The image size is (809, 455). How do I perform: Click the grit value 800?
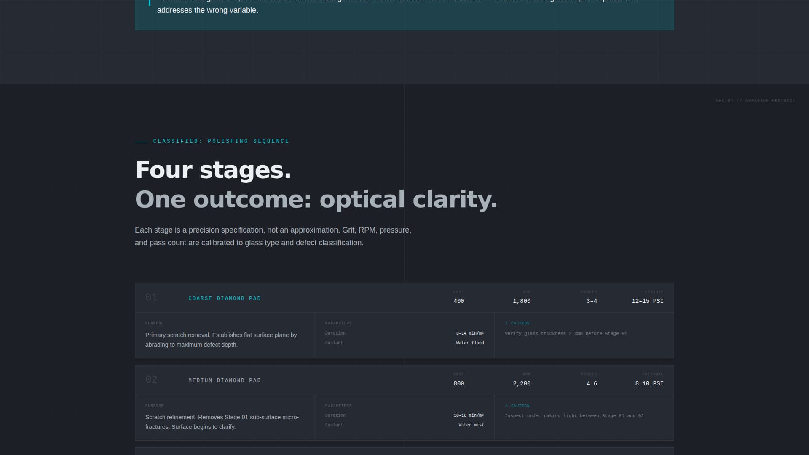pos(459,384)
